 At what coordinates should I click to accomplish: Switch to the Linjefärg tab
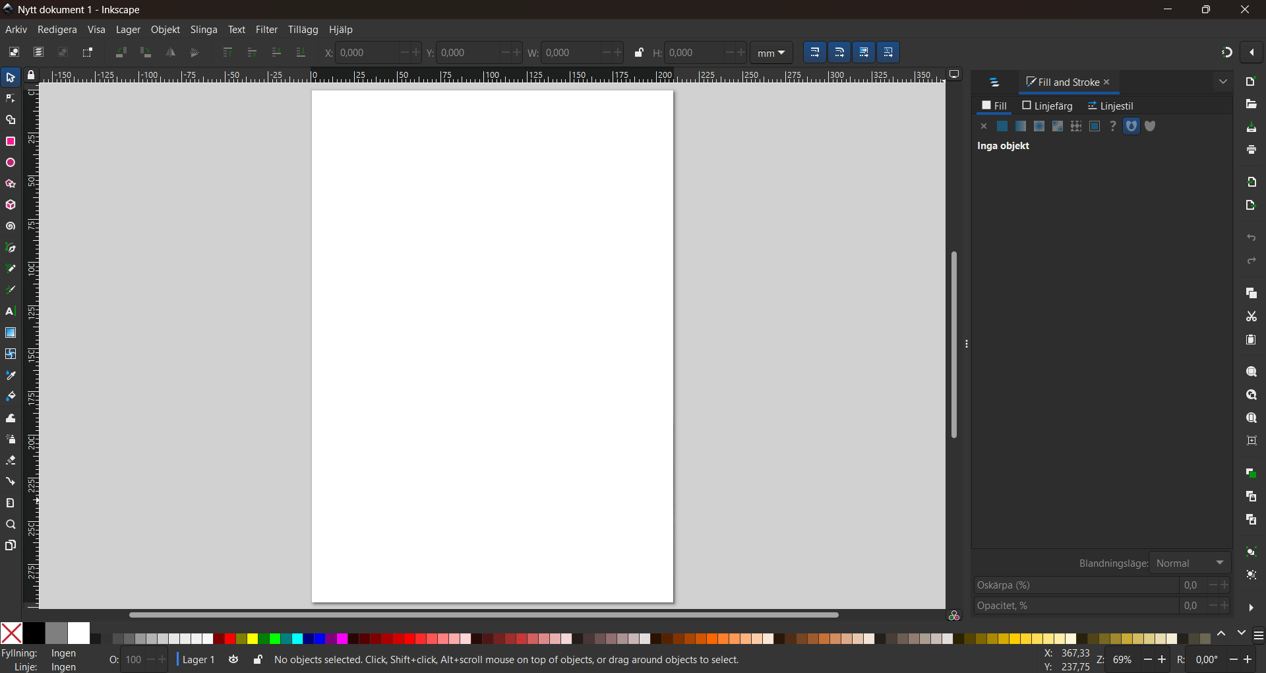(1047, 106)
